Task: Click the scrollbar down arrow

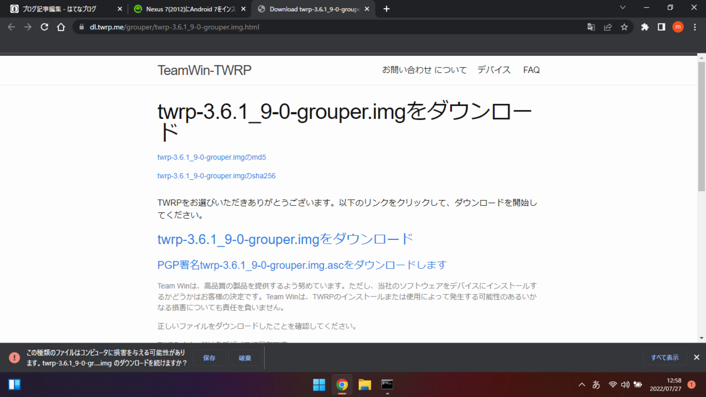Action: (x=701, y=338)
